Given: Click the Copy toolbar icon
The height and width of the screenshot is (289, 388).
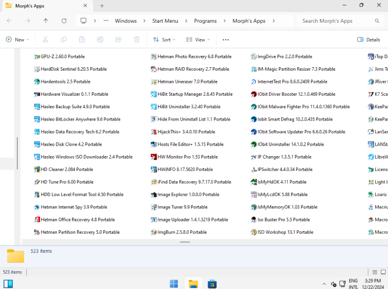Looking at the screenshot, I should [64, 40].
